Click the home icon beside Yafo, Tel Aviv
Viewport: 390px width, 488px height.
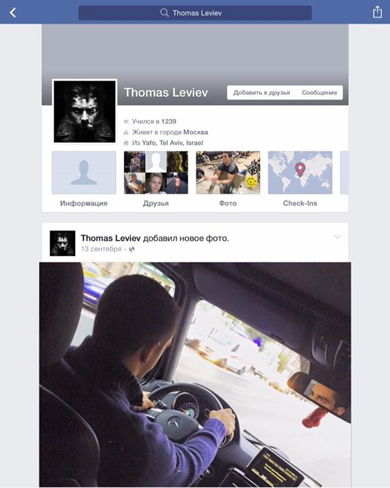(126, 143)
